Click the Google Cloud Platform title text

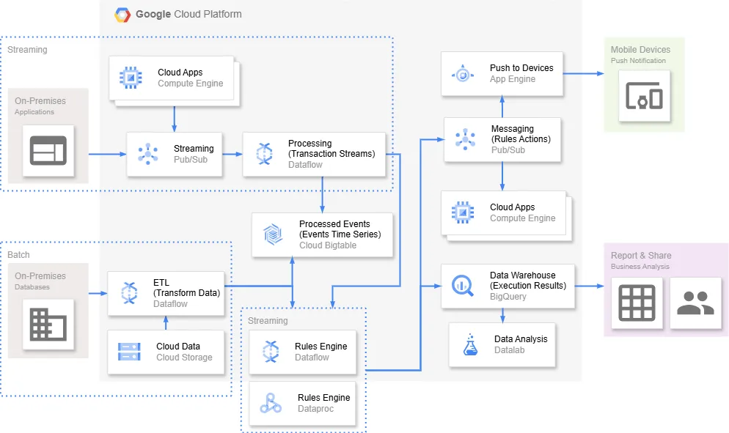pyautogui.click(x=188, y=15)
